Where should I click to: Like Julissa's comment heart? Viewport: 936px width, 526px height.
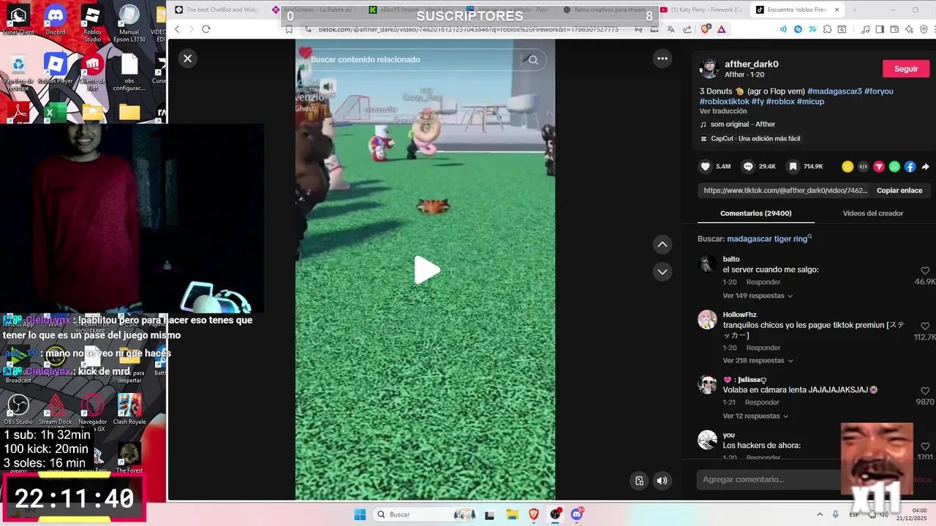(925, 392)
